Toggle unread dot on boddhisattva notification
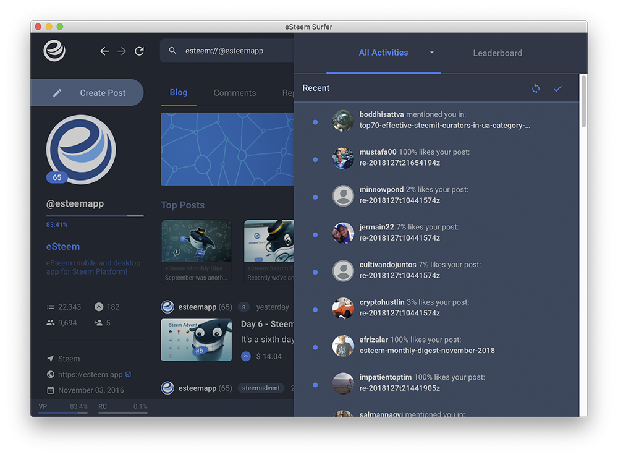Image resolution: width=618 pixels, height=457 pixels. pos(315,122)
